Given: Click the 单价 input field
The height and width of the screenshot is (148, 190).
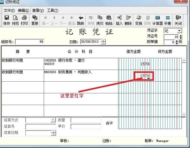Looking at the screenshot, I should point(86,126).
